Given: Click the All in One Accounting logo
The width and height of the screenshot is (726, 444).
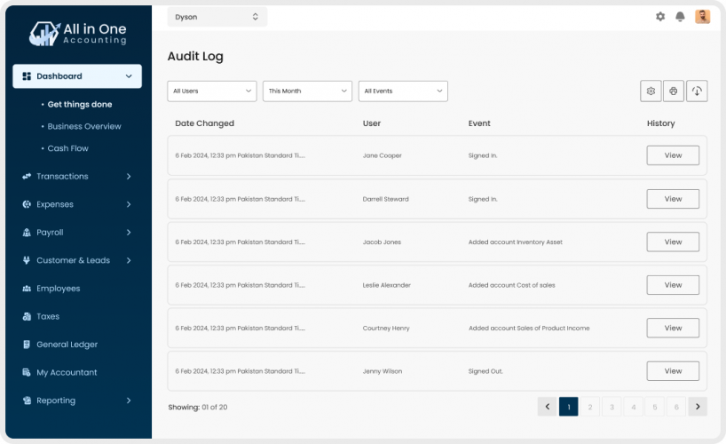Looking at the screenshot, I should coord(78,34).
